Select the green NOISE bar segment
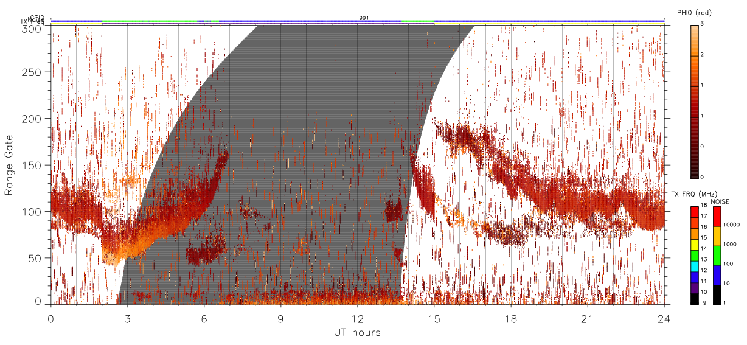The image size is (747, 345). click(x=717, y=256)
